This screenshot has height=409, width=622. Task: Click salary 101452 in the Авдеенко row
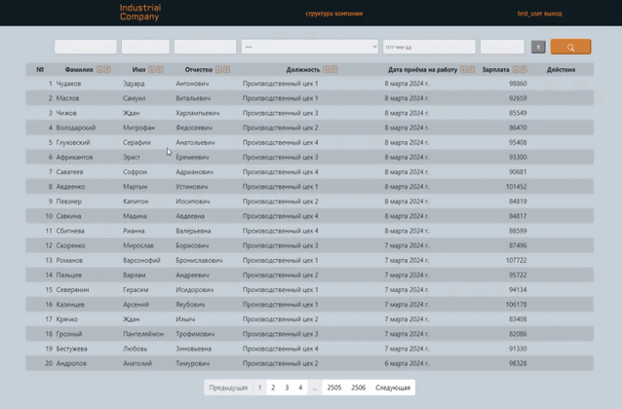click(516, 187)
